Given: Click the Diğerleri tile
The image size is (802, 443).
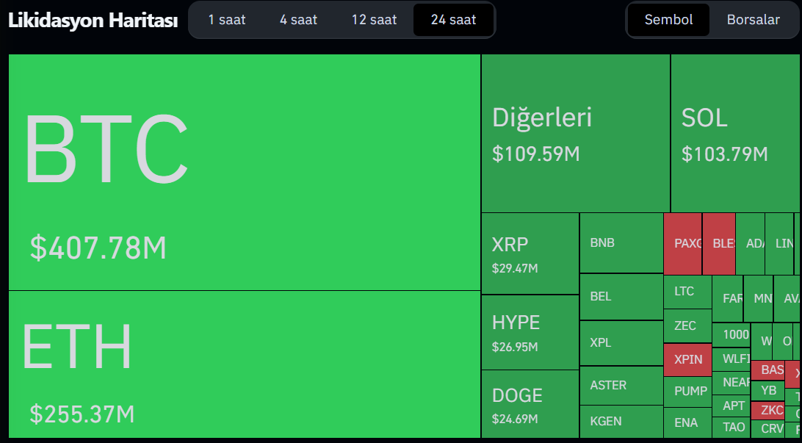Looking at the screenshot, I should [575, 133].
